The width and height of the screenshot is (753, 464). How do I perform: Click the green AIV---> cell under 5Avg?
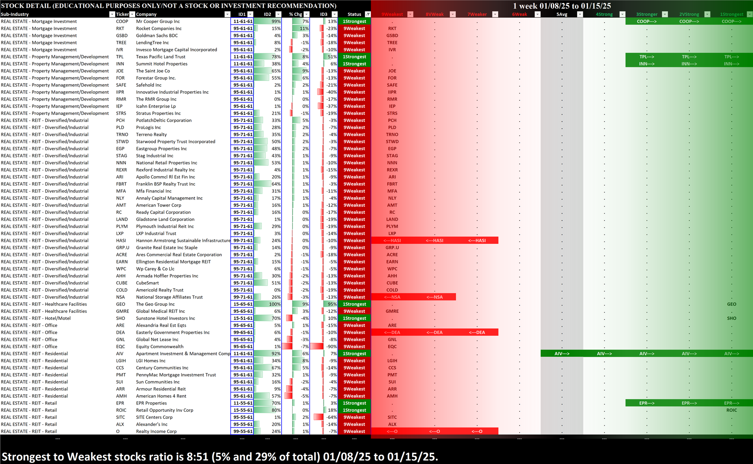[562, 354]
